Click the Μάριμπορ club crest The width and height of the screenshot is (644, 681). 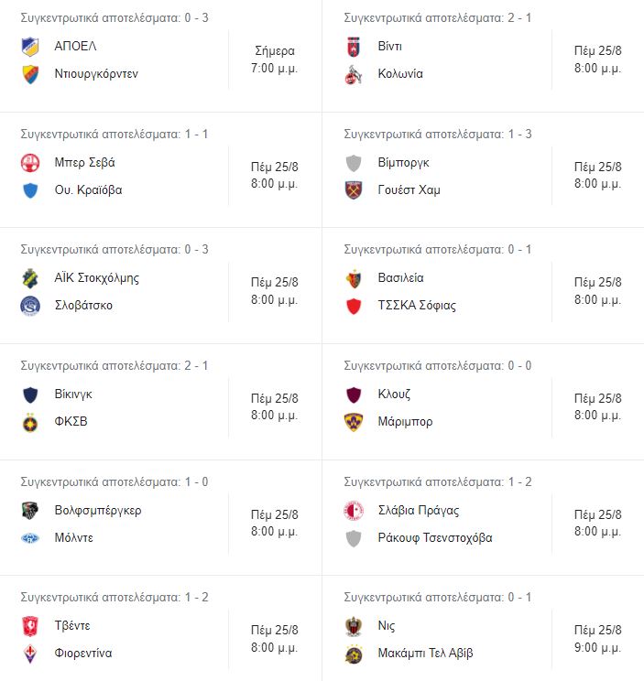(x=354, y=422)
